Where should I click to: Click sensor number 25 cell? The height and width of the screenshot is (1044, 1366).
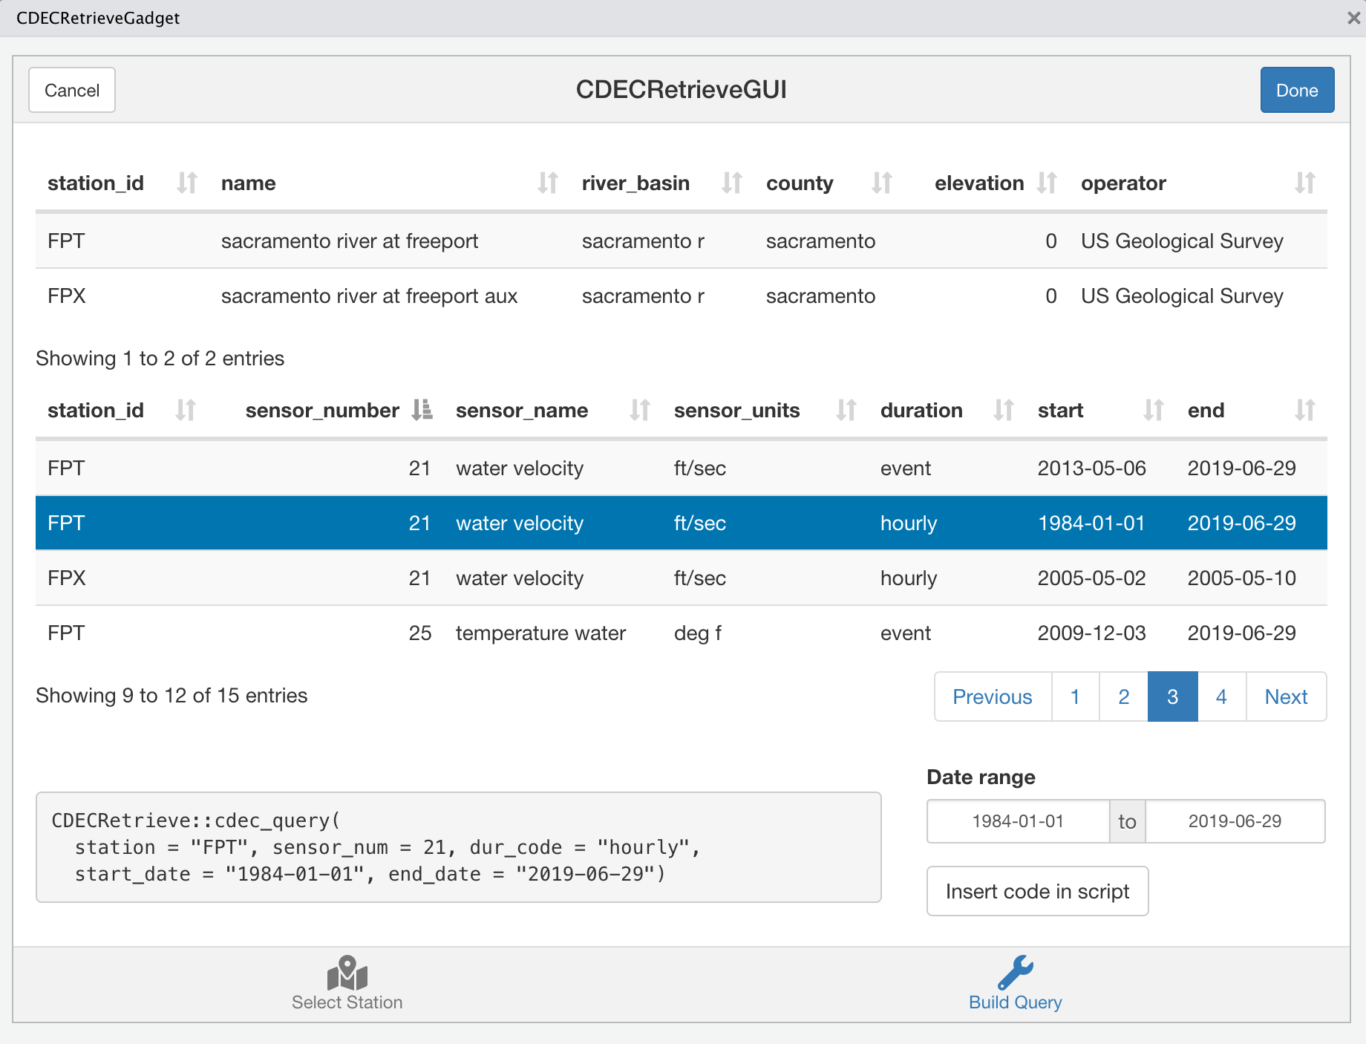pyautogui.click(x=420, y=633)
